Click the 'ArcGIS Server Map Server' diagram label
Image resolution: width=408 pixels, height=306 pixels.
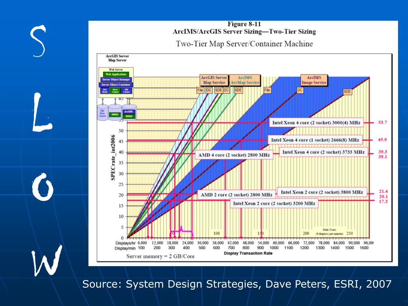(117, 58)
